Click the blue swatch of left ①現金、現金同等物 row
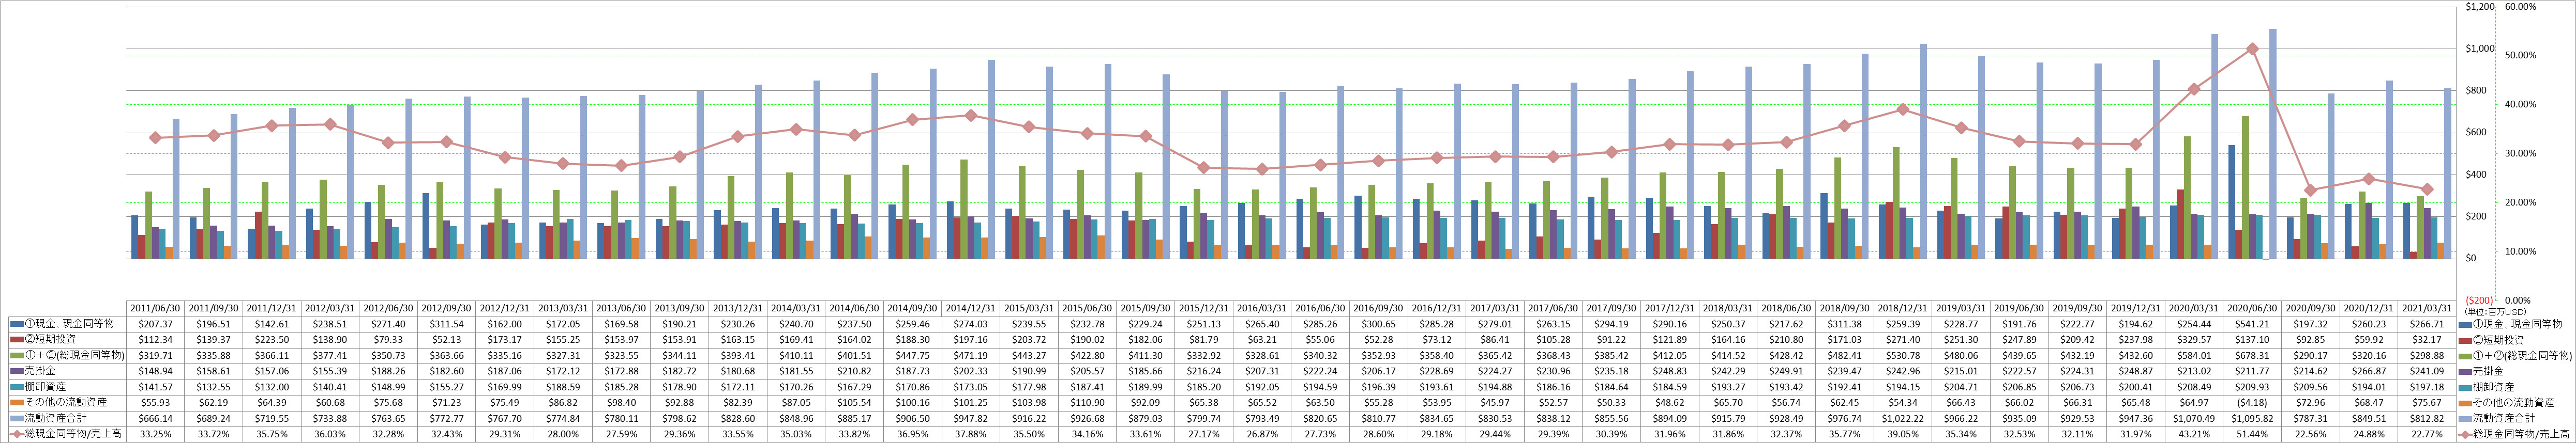The height and width of the screenshot is (443, 2576). point(16,324)
